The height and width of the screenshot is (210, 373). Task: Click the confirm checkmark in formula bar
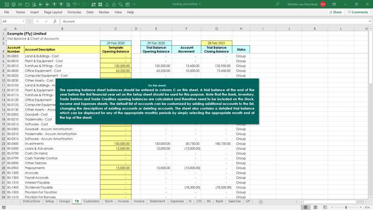coord(46,21)
